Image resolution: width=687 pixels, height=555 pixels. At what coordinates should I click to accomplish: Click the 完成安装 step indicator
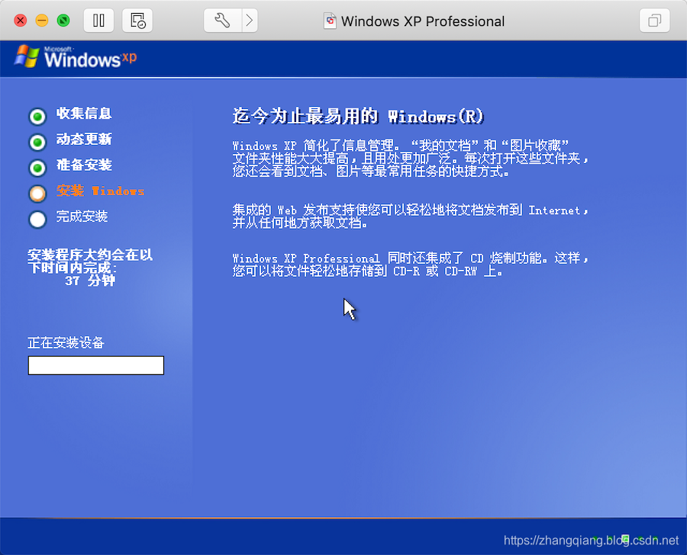[x=37, y=220]
